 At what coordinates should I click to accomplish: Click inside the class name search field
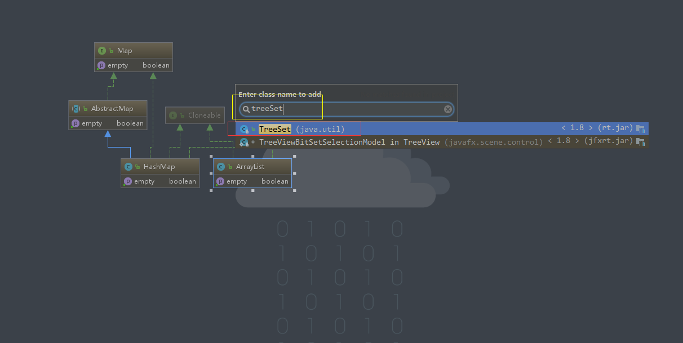338,109
